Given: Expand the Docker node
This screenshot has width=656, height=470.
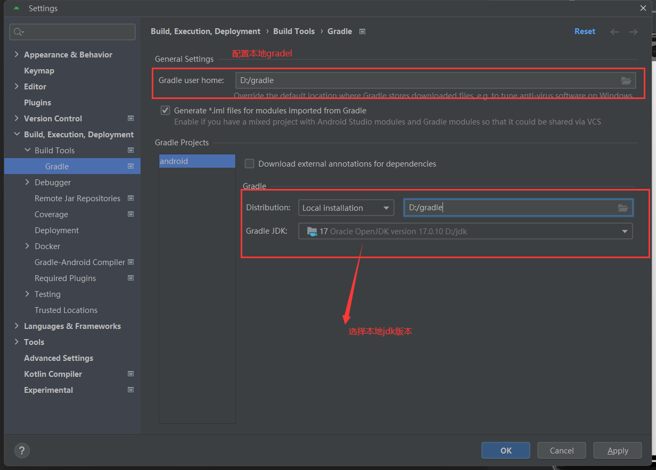Looking at the screenshot, I should point(28,246).
